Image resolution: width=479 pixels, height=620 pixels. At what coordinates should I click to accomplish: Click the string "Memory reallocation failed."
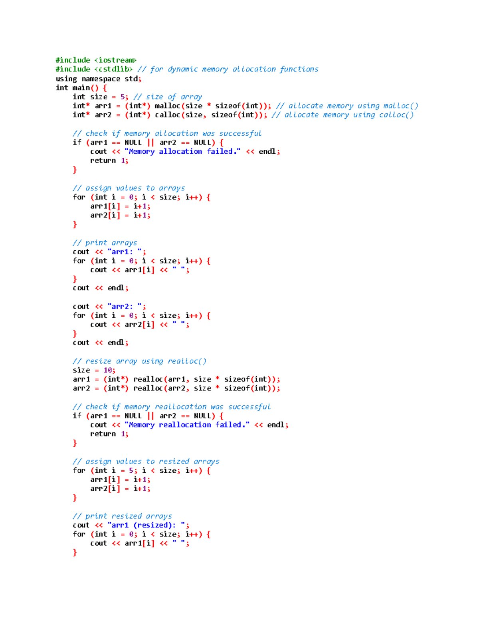[187, 425]
